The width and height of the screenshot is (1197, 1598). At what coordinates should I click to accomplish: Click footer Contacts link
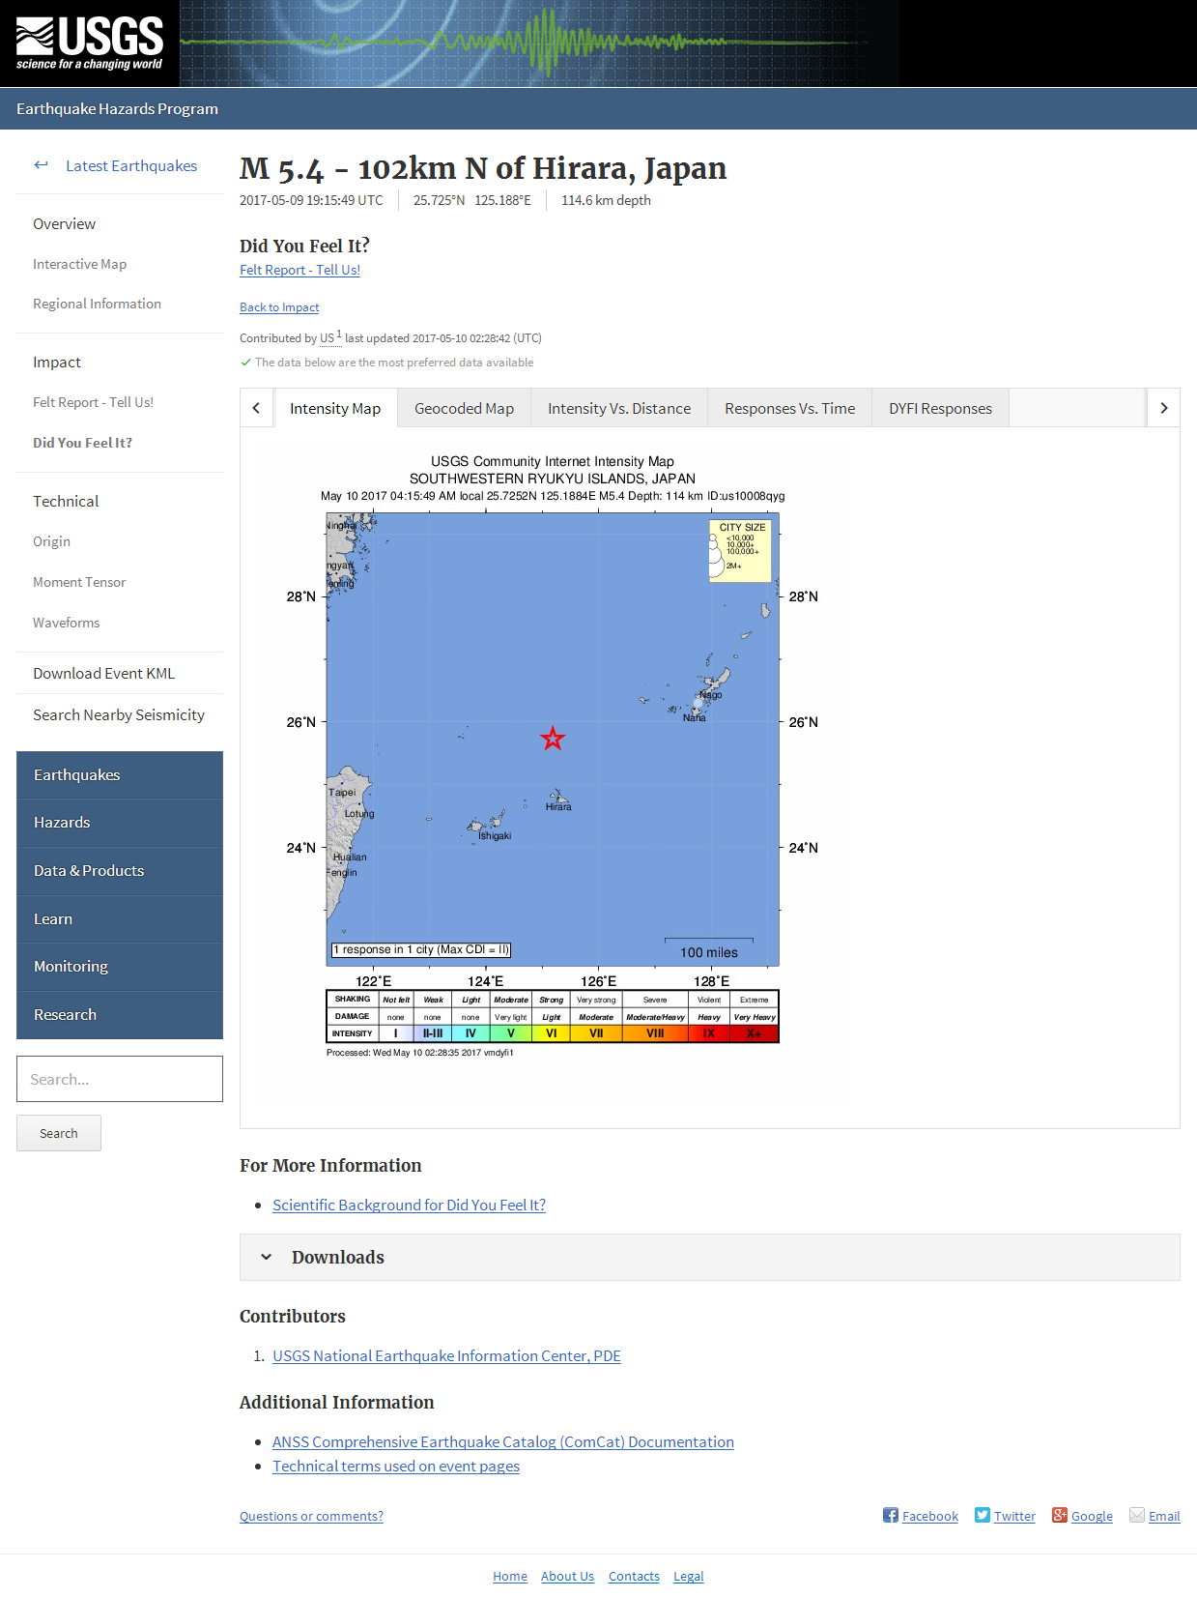634,1576
